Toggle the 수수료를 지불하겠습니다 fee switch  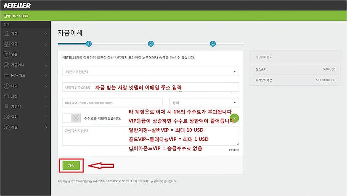click(72, 118)
